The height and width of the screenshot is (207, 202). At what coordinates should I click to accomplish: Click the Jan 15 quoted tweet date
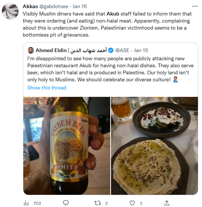click(141, 50)
